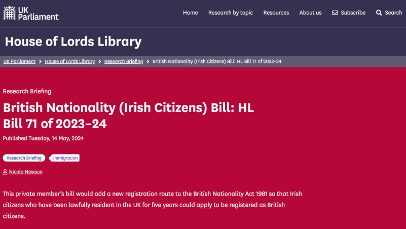
Task: Click the chevron before Research Briefing breadcrumb
Action: (x=99, y=62)
